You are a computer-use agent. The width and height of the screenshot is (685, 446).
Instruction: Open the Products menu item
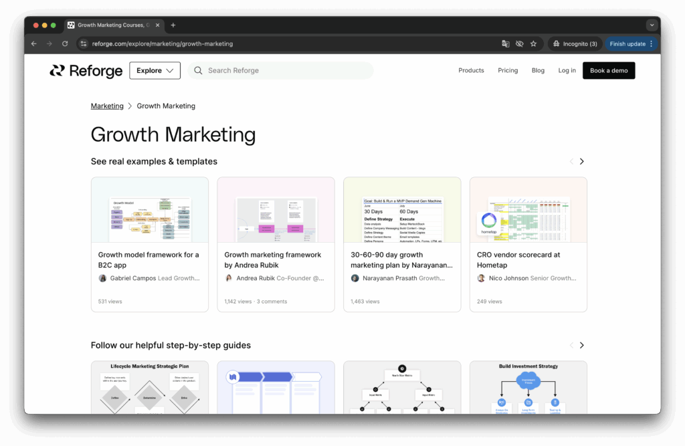click(x=471, y=70)
